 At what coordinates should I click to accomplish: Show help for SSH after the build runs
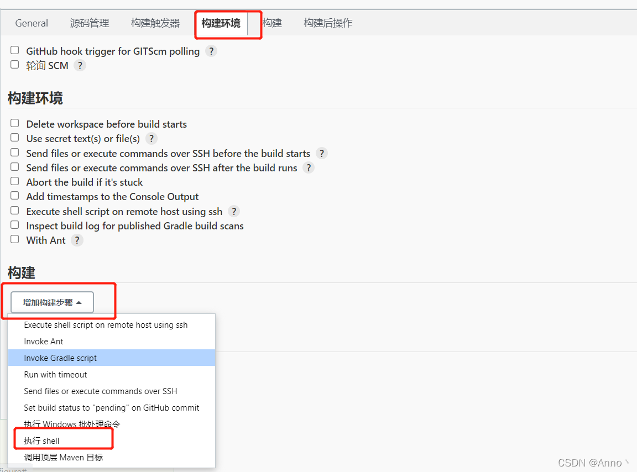(x=309, y=168)
